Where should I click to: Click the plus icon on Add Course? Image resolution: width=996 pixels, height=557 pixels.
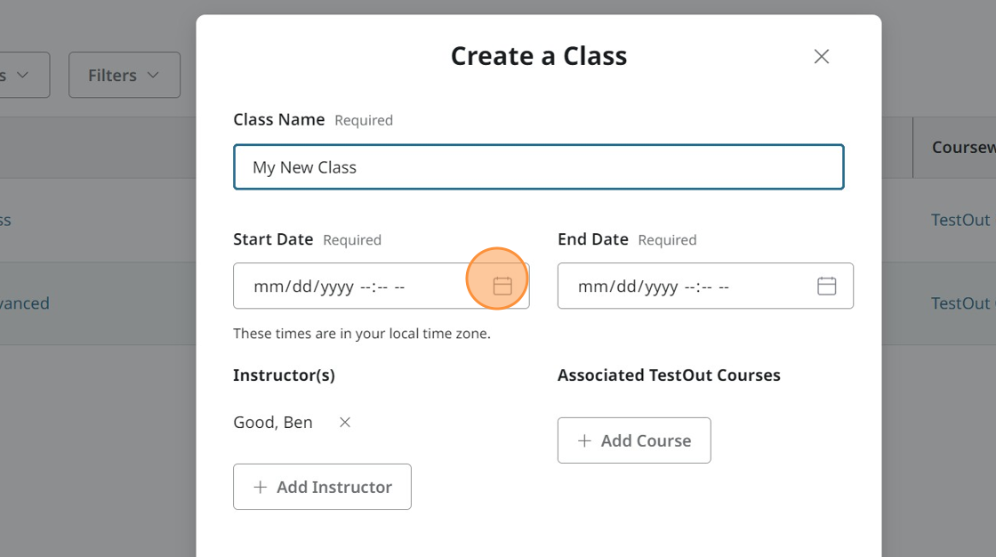point(584,440)
